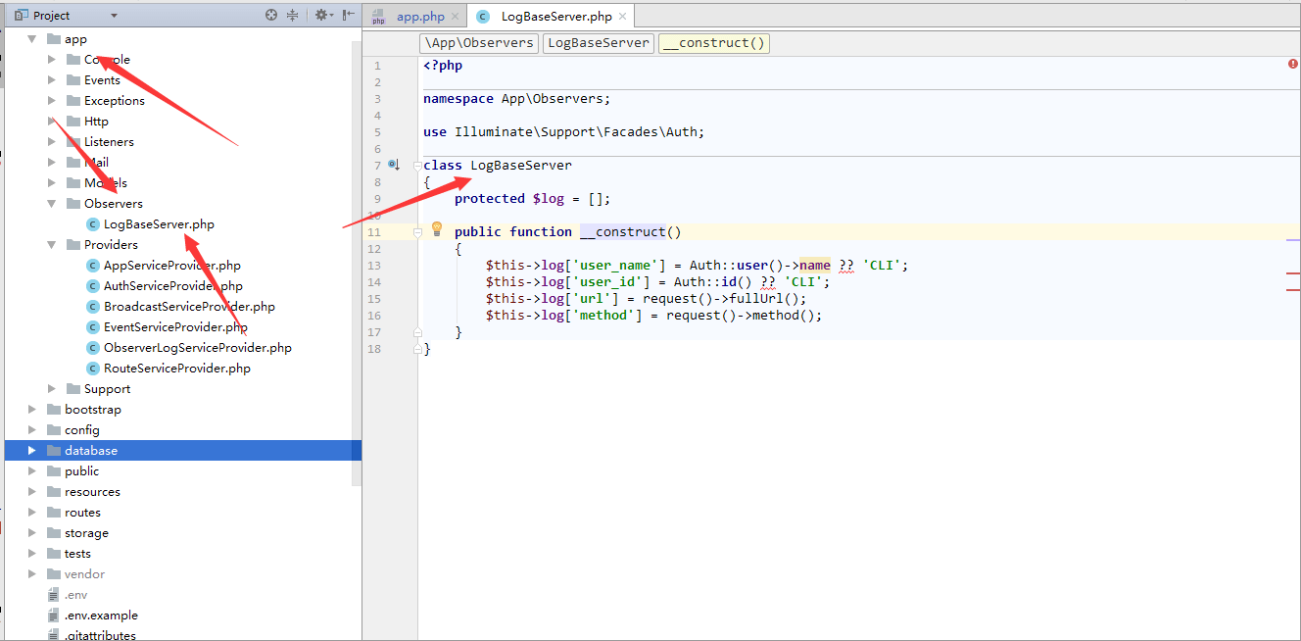Click the hide Project panel icon

pos(348,15)
